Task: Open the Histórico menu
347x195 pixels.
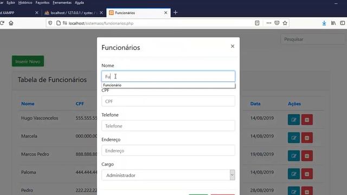Action: point(25,3)
